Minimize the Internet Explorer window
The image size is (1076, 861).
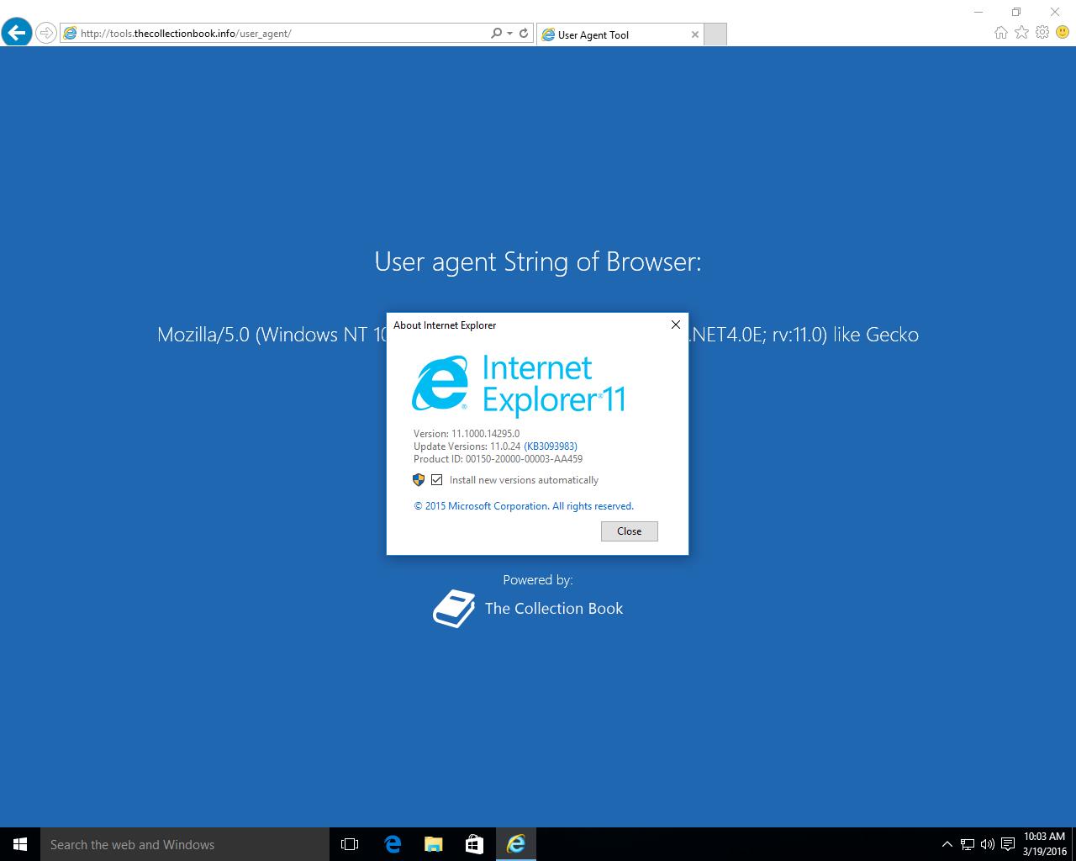coord(978,12)
